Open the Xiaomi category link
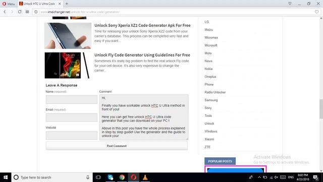 [209, 140]
